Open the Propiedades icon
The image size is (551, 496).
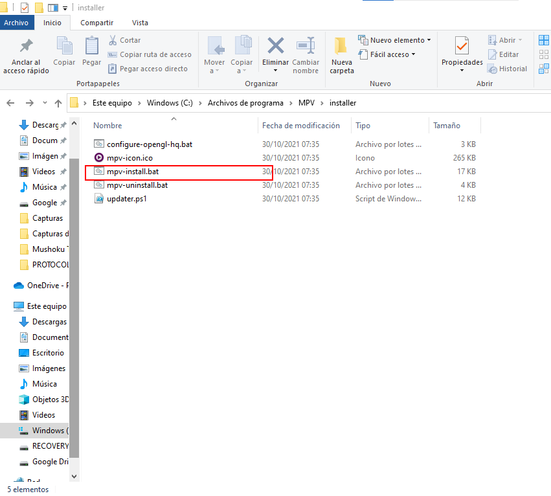(x=462, y=53)
